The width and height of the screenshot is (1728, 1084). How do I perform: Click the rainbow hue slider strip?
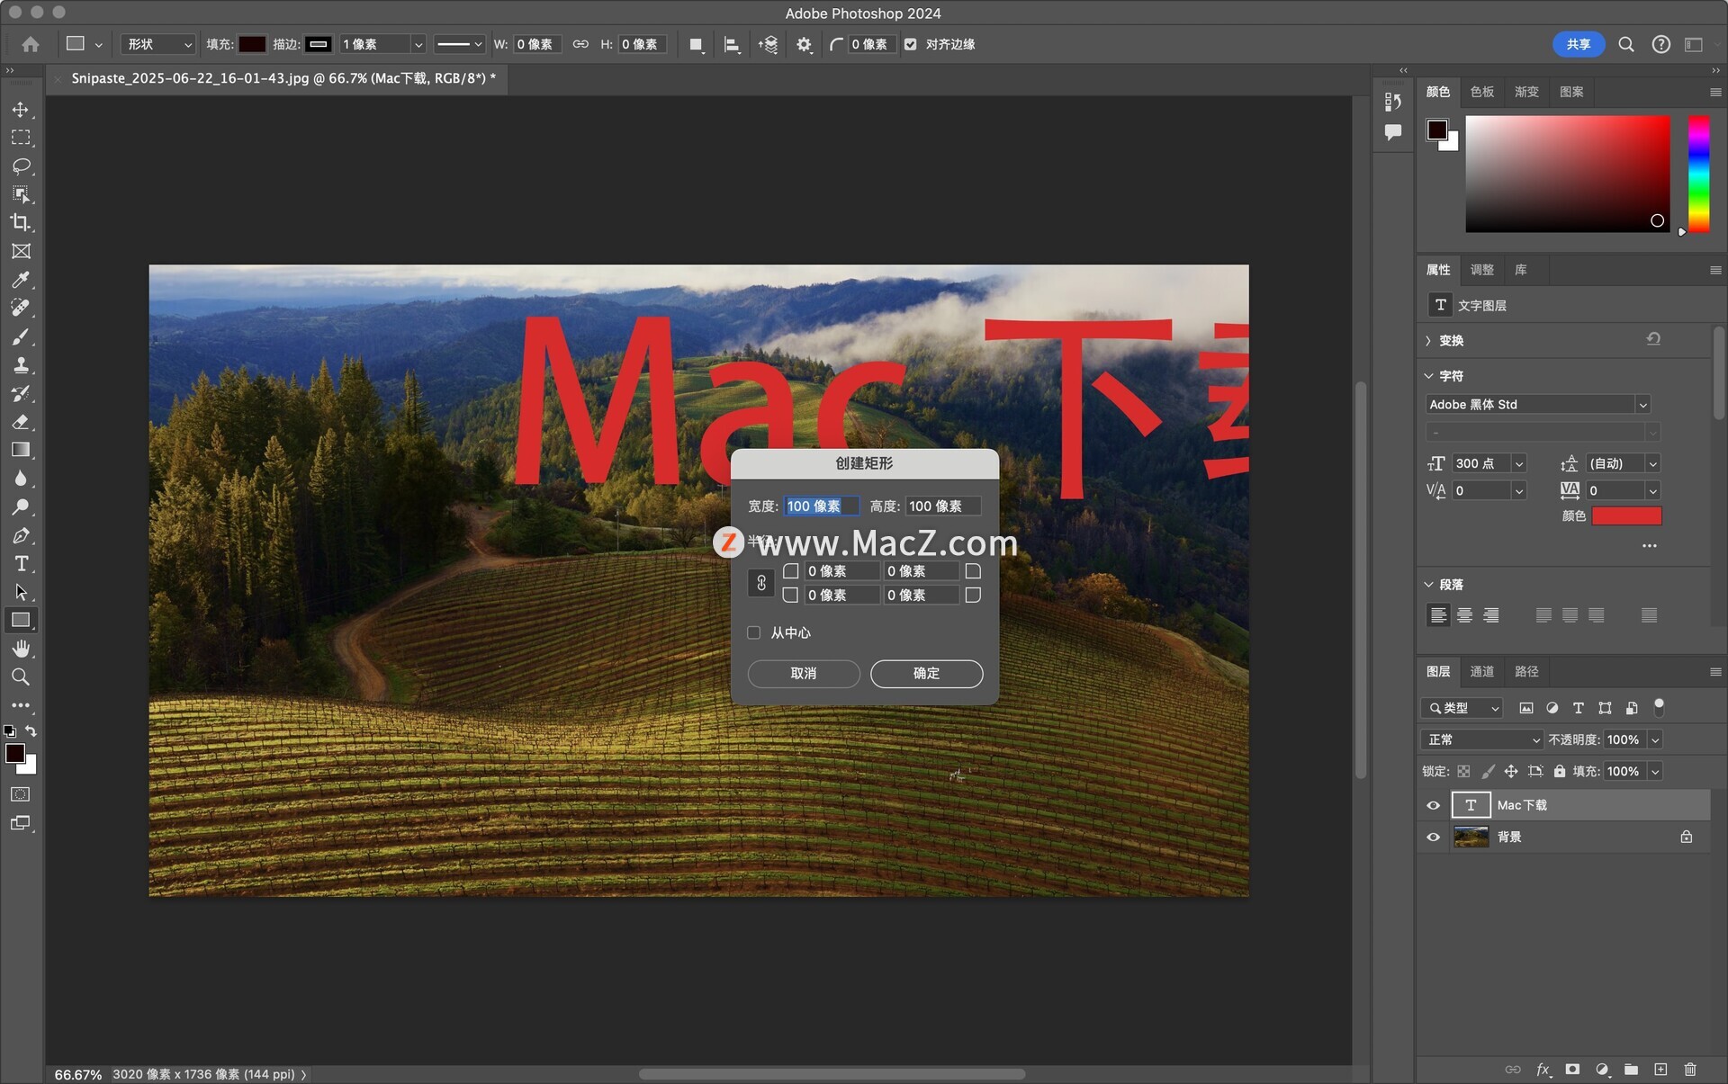pos(1698,174)
